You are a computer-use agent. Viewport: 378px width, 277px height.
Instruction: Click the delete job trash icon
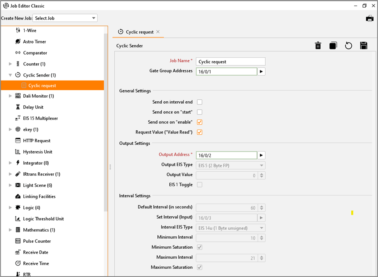pos(318,45)
